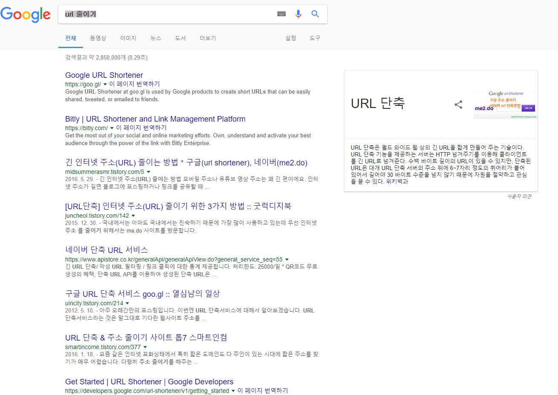Select the 전체 tab

point(71,38)
